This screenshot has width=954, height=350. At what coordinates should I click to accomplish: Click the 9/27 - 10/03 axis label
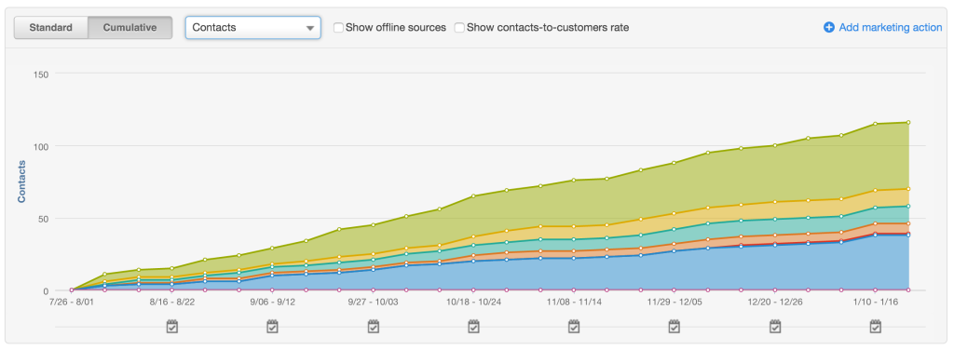tap(373, 302)
